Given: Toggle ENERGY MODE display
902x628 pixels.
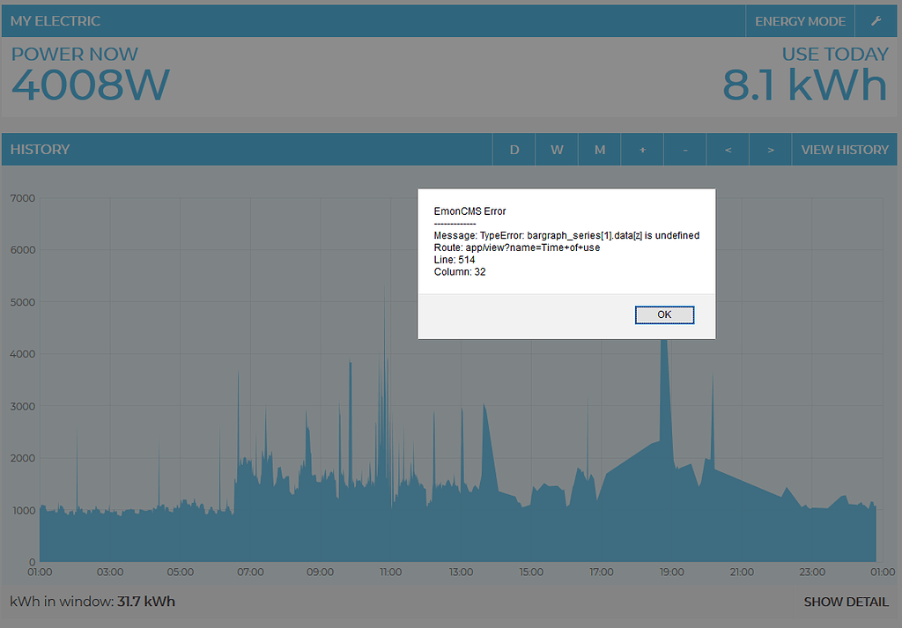Looking at the screenshot, I should click(799, 20).
